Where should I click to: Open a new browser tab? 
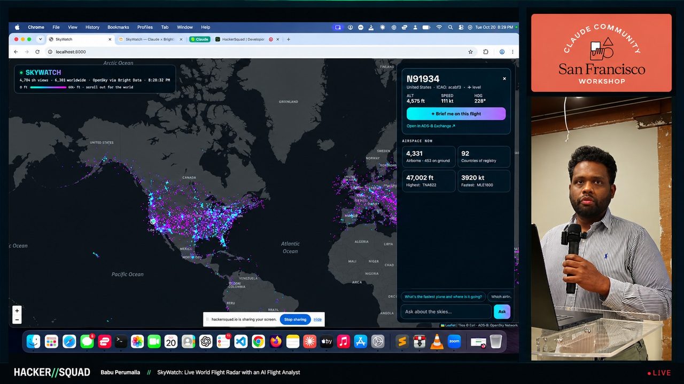[289, 39]
